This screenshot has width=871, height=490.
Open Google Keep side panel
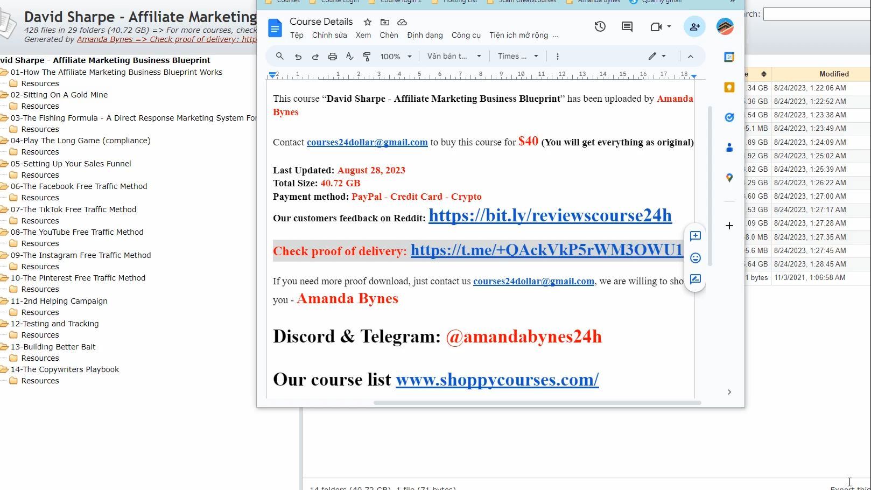729,87
